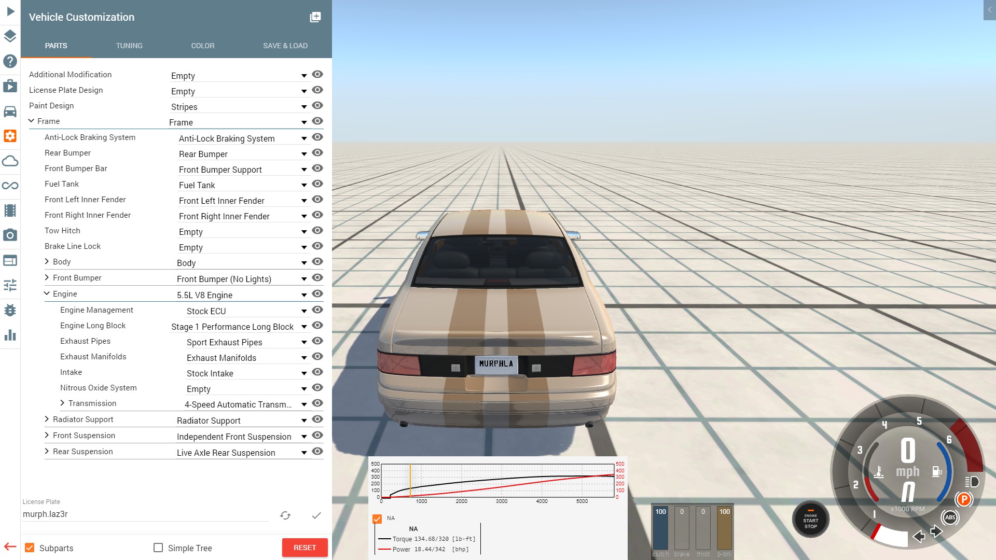The width and height of the screenshot is (996, 560).
Task: Switch to the SAVE & LOAD tab
Action: coord(285,46)
